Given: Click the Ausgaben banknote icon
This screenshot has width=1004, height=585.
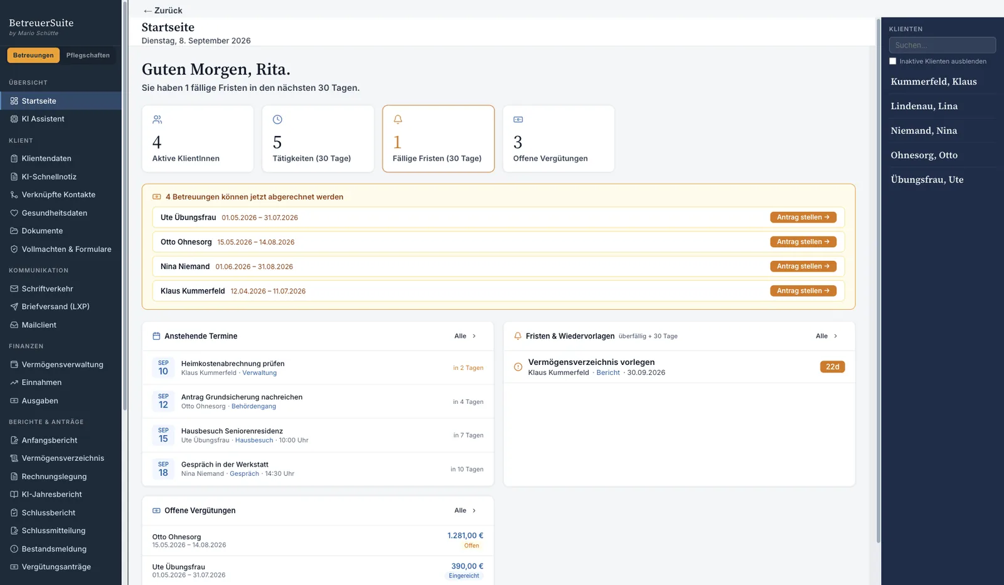Looking at the screenshot, I should click(14, 401).
